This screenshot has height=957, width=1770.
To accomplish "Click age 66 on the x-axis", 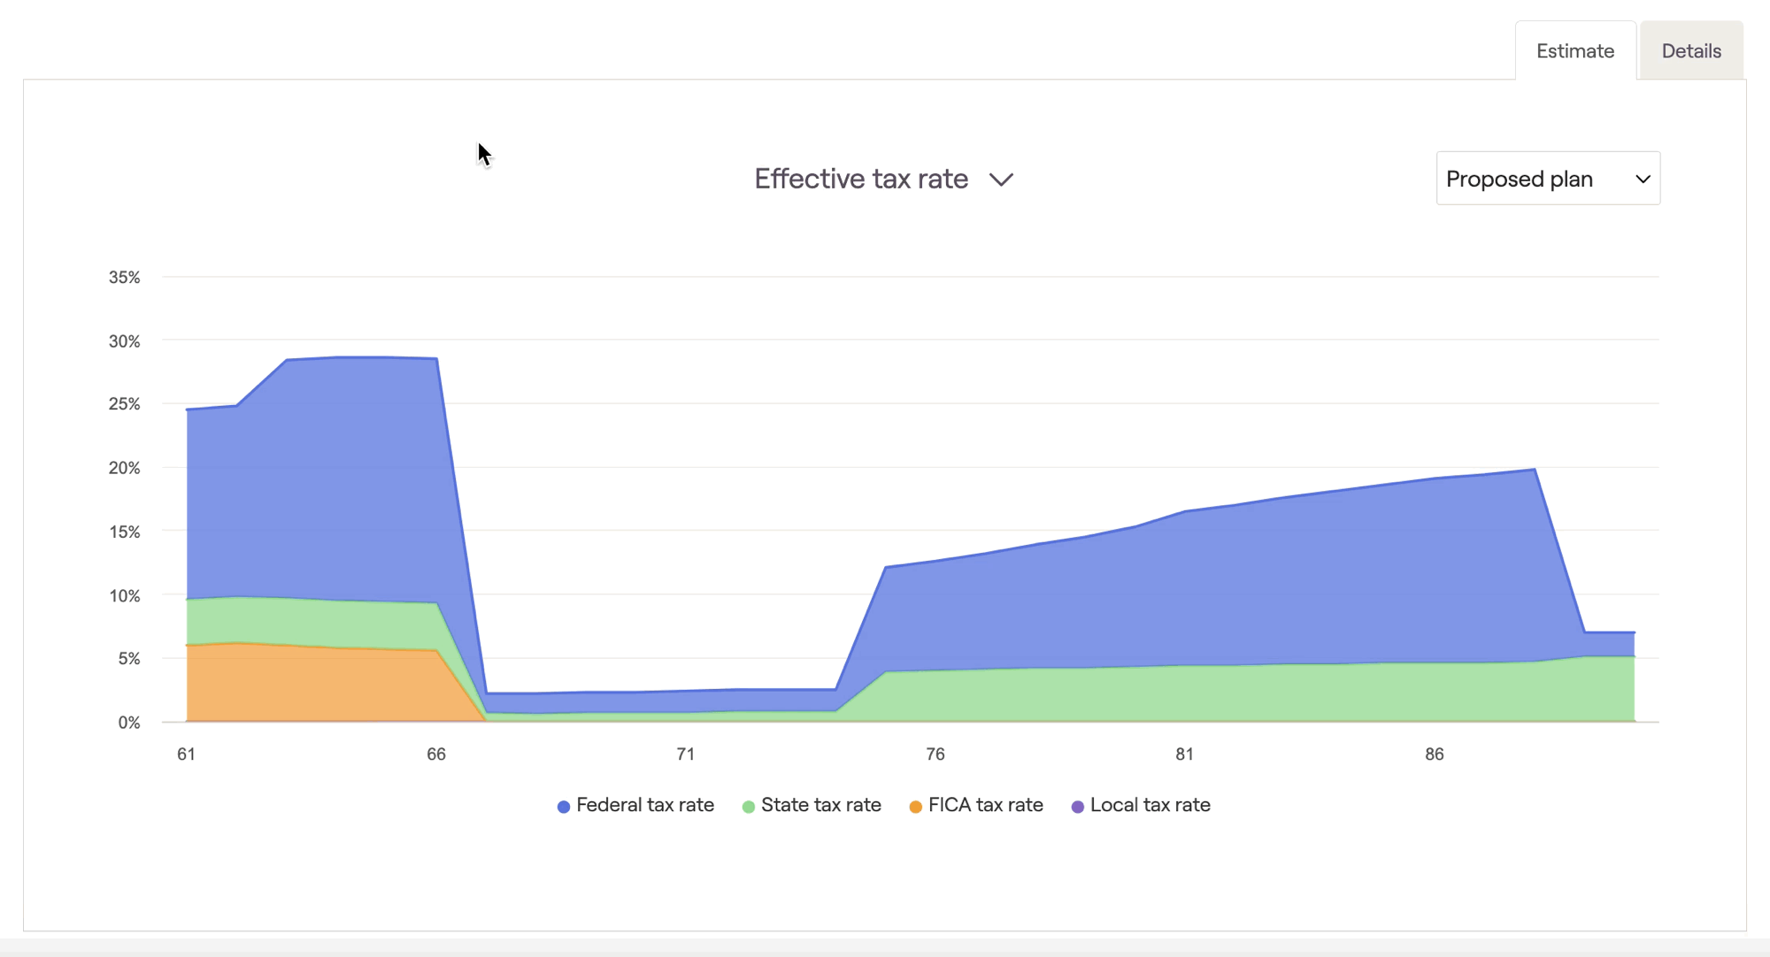I will coord(436,754).
